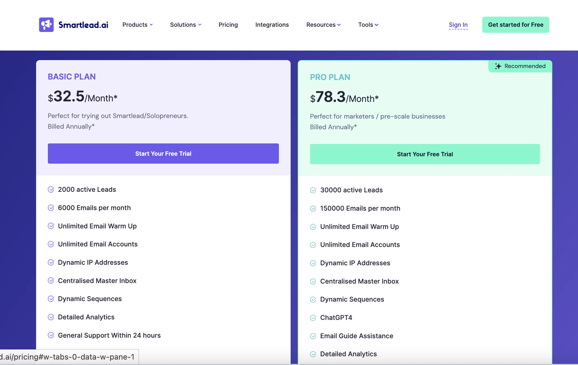Click the checkmark beside Dynamic IP Addresses
Image resolution: width=578 pixels, height=365 pixels.
tap(51, 262)
